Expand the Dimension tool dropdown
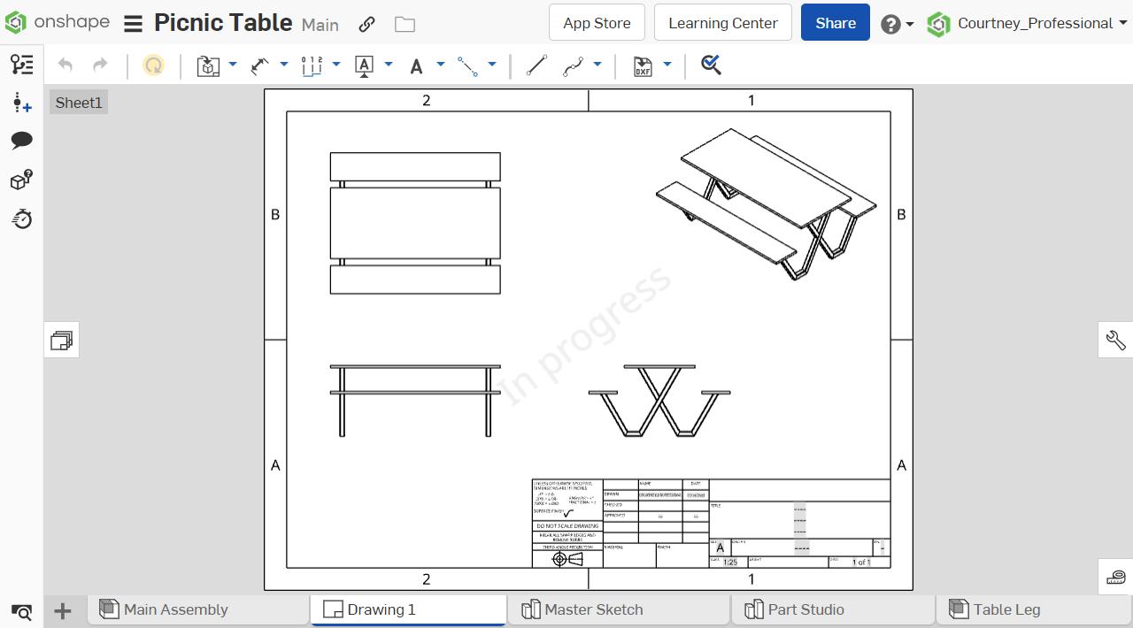The height and width of the screenshot is (628, 1133). pyautogui.click(x=281, y=65)
